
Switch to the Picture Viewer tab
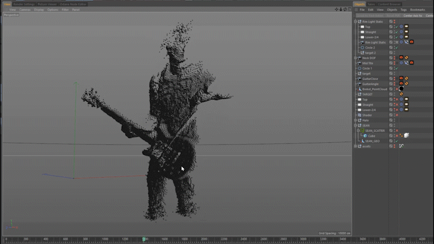click(x=47, y=4)
